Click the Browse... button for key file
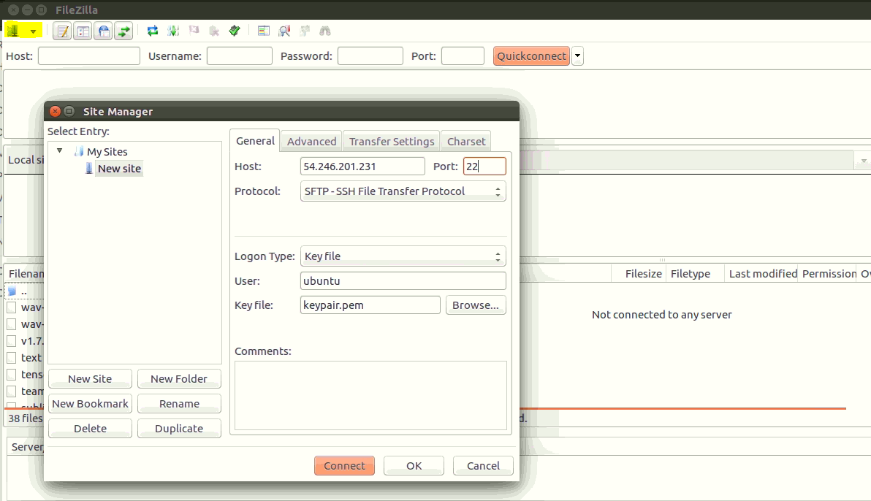The height and width of the screenshot is (501, 871). click(x=475, y=305)
